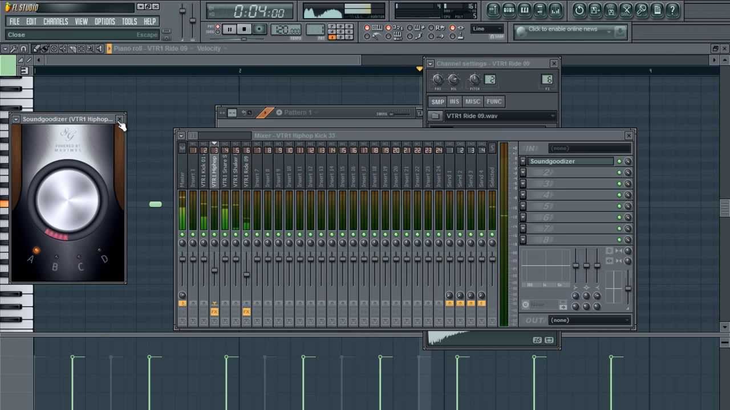Click the save project icon
The height and width of the screenshot is (410, 730).
610,10
